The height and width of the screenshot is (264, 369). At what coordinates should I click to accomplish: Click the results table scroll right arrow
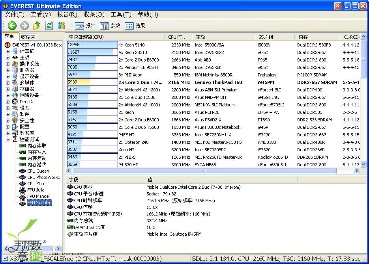tap(356, 171)
